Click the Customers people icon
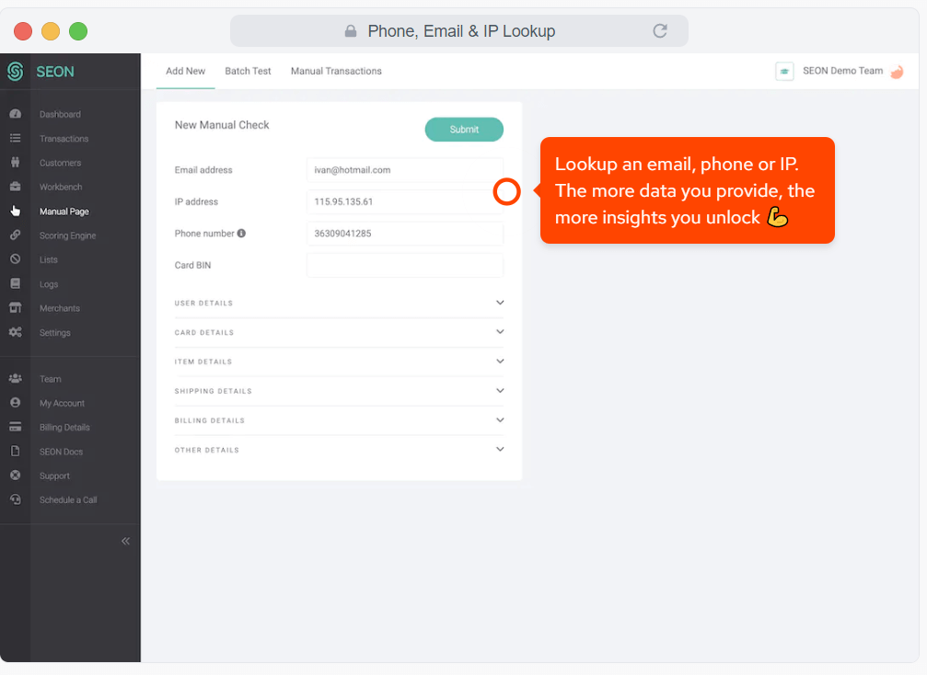Viewport: 927px width, 675px height. pyautogui.click(x=16, y=163)
